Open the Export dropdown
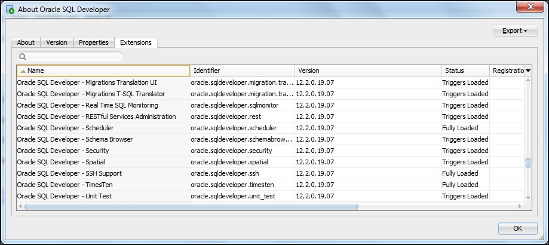 515,31
